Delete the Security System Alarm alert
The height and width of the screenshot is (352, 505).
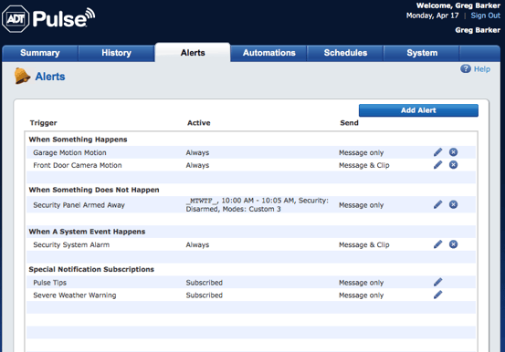[x=453, y=244]
